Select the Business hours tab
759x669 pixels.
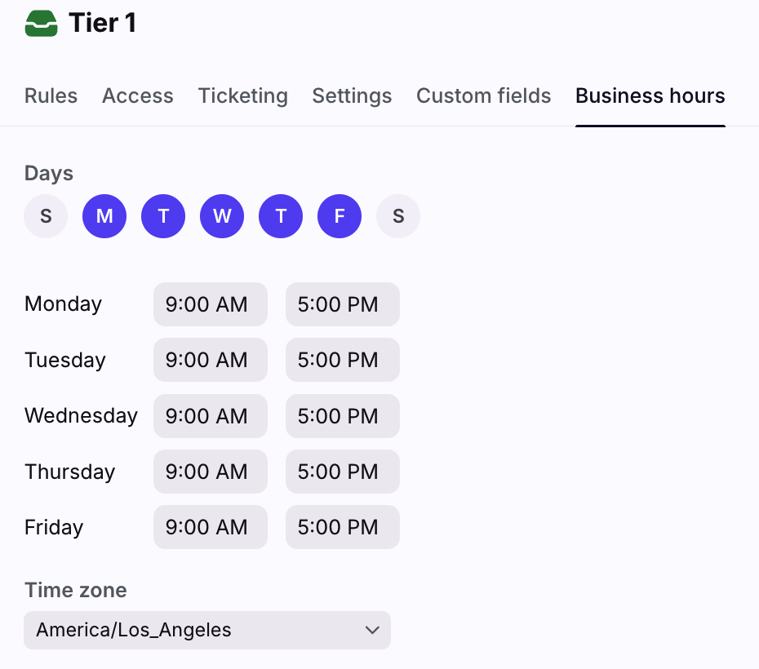pos(650,96)
